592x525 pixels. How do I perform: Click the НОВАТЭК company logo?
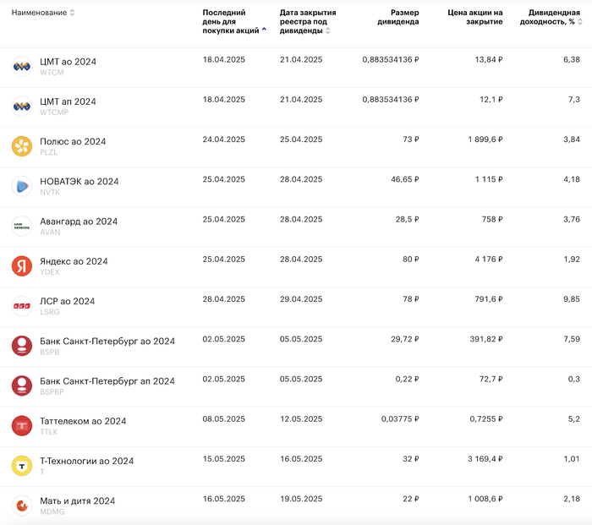22,186
